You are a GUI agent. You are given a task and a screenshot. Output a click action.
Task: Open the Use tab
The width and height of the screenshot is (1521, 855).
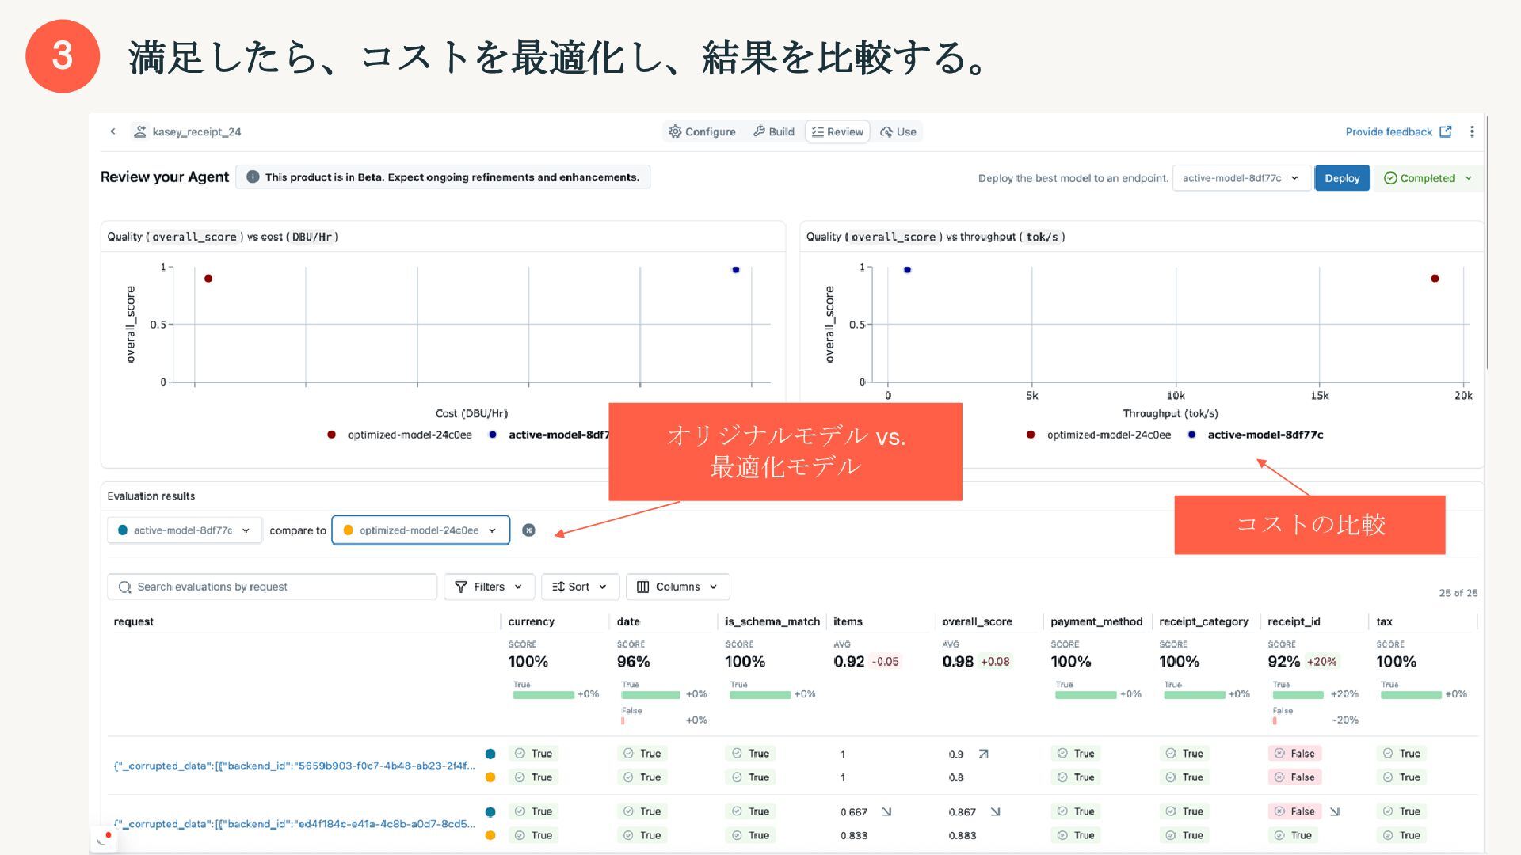(898, 131)
